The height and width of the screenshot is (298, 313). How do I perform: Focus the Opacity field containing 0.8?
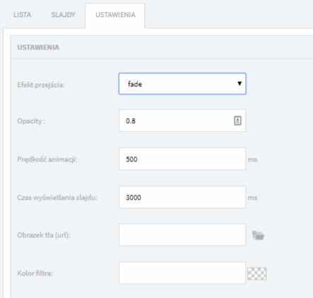(182, 120)
